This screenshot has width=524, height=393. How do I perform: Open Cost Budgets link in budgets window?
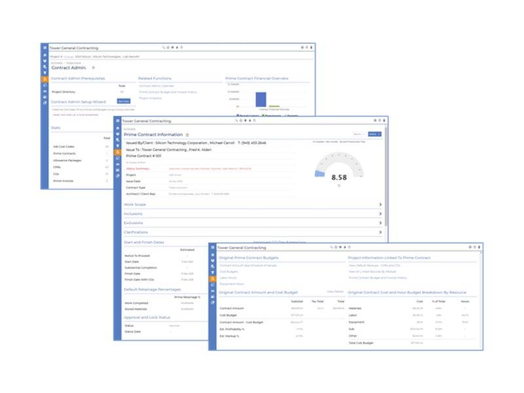[x=229, y=271]
